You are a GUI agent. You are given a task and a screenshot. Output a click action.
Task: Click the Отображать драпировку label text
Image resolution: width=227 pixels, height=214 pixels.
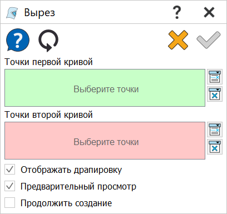coord(71,170)
